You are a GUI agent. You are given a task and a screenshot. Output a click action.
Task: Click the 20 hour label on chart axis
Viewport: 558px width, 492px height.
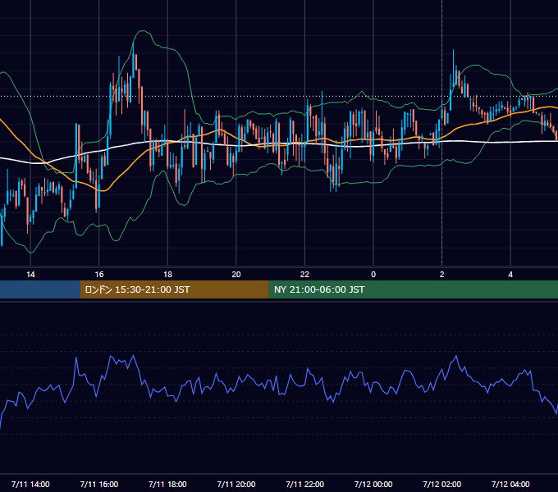pos(236,275)
